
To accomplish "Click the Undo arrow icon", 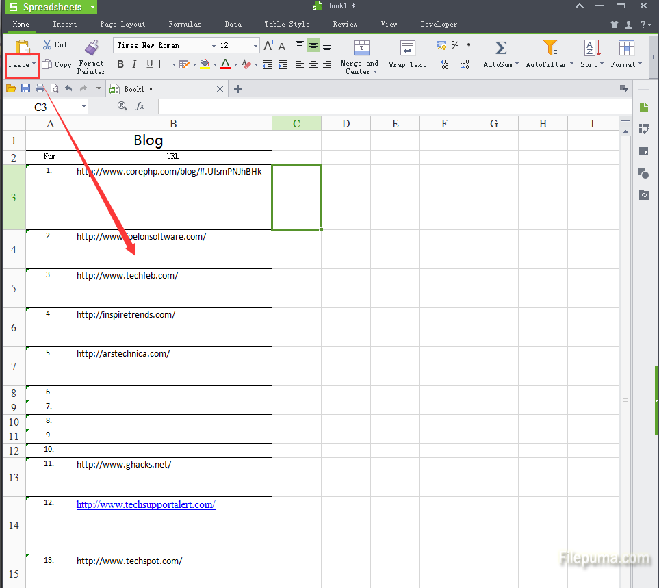I will tap(68, 88).
